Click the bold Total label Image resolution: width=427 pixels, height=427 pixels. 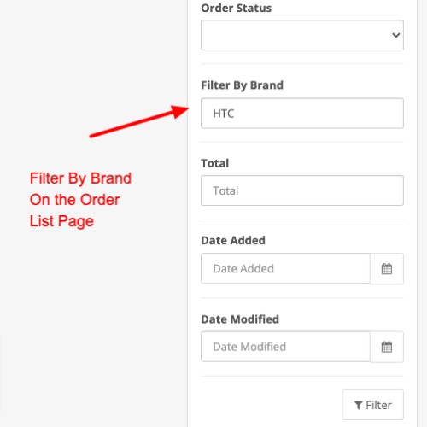coord(215,163)
